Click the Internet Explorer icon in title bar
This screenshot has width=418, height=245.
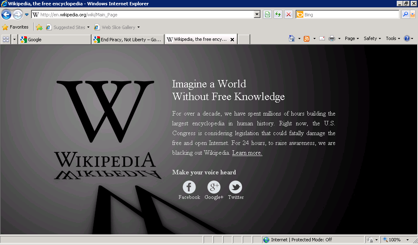point(4,3)
